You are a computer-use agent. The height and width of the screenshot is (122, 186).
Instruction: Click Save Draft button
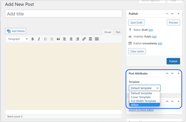[x=136, y=23]
